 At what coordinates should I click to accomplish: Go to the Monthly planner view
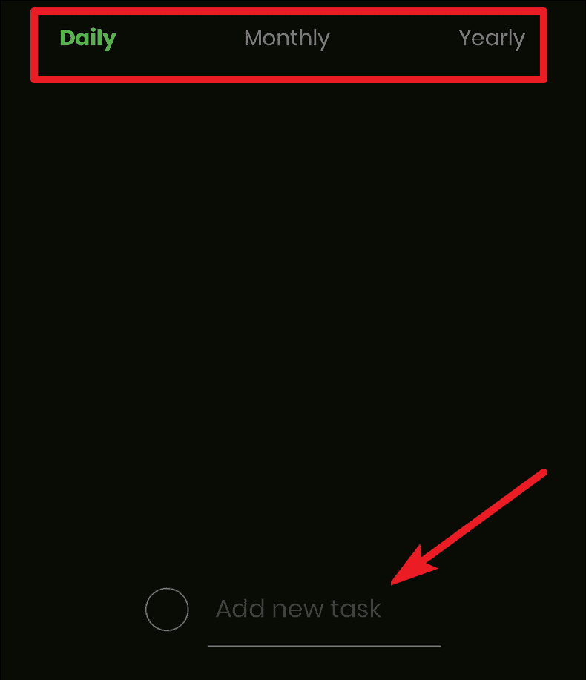click(x=287, y=39)
